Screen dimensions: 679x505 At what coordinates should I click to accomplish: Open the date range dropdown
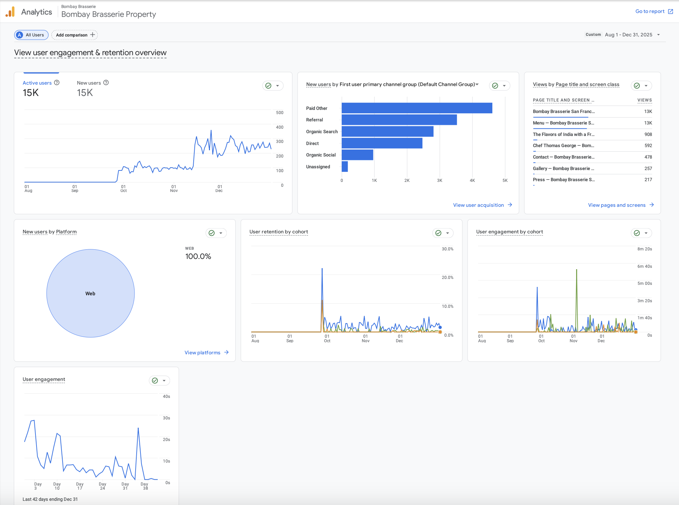coord(658,35)
